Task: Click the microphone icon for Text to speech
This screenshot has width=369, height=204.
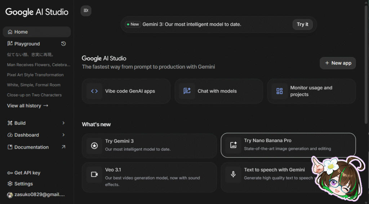Action: [x=234, y=174]
